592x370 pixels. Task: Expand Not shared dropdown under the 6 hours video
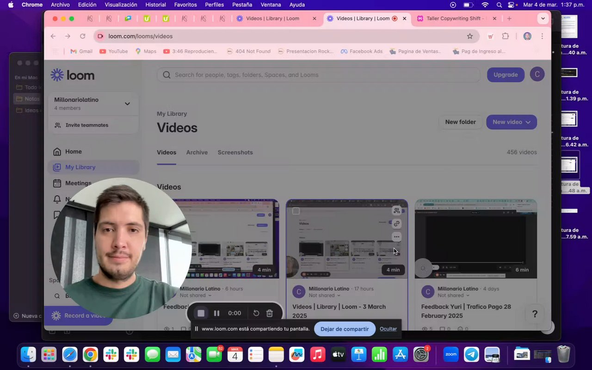196,296
